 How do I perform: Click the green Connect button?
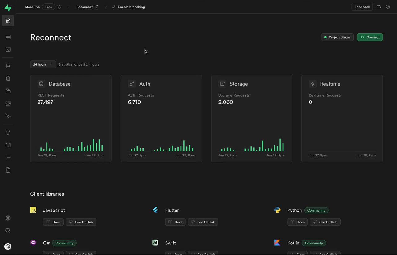[x=370, y=37]
